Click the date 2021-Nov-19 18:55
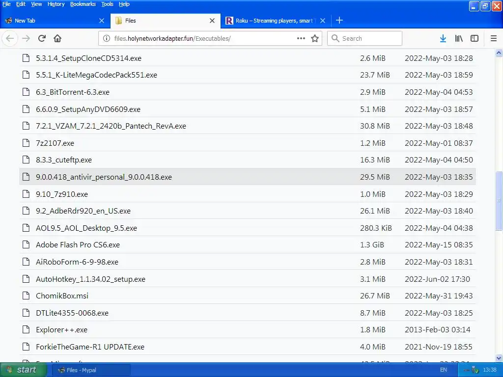Image resolution: width=503 pixels, height=377 pixels. coord(439,347)
